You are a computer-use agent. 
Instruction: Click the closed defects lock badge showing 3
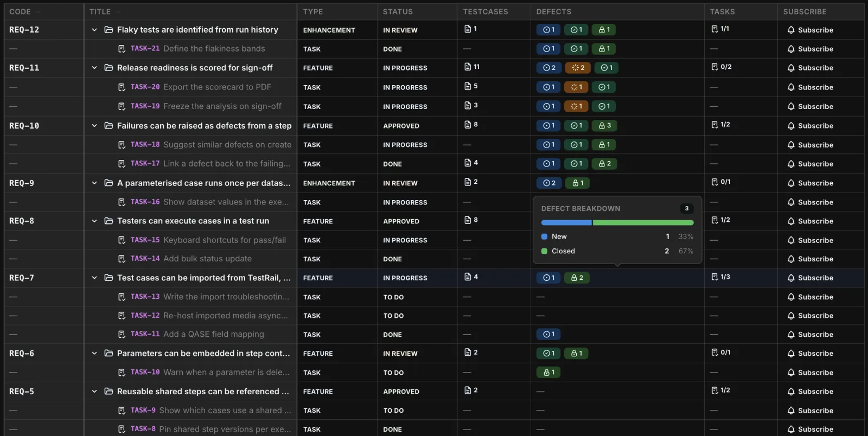tap(604, 126)
